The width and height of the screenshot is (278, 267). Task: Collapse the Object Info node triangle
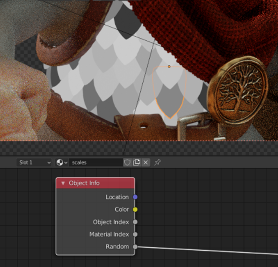(x=63, y=183)
